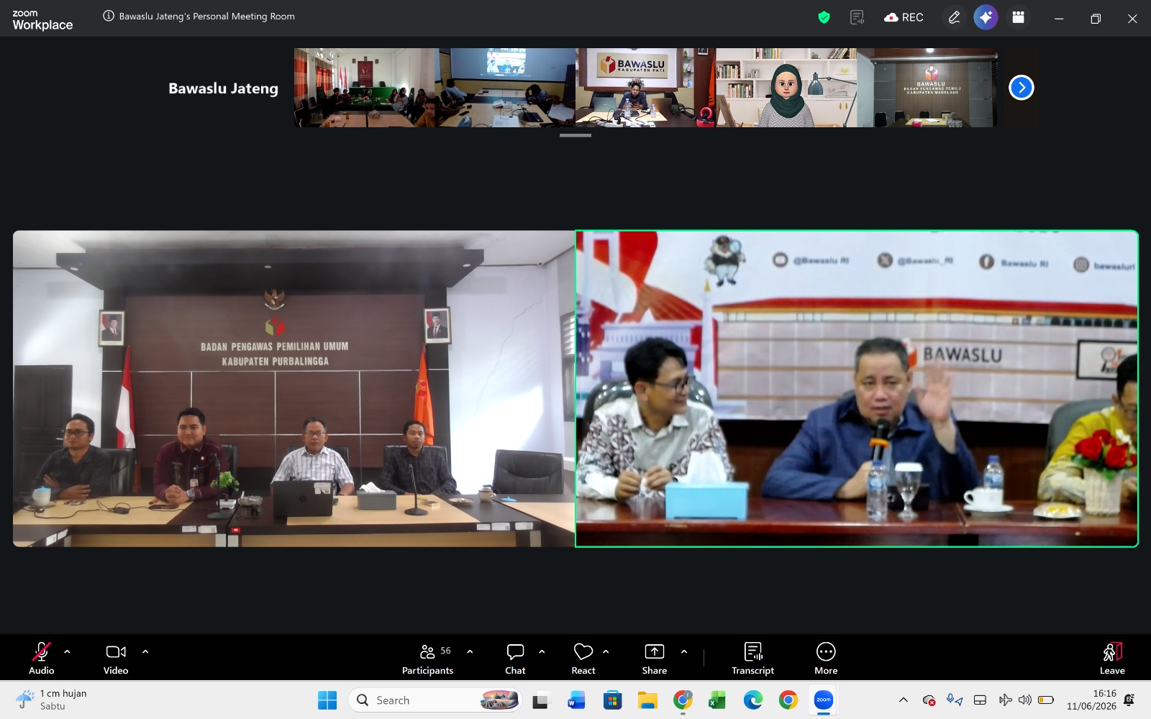Expand participants options arrow
The height and width of the screenshot is (719, 1151).
[x=470, y=651]
